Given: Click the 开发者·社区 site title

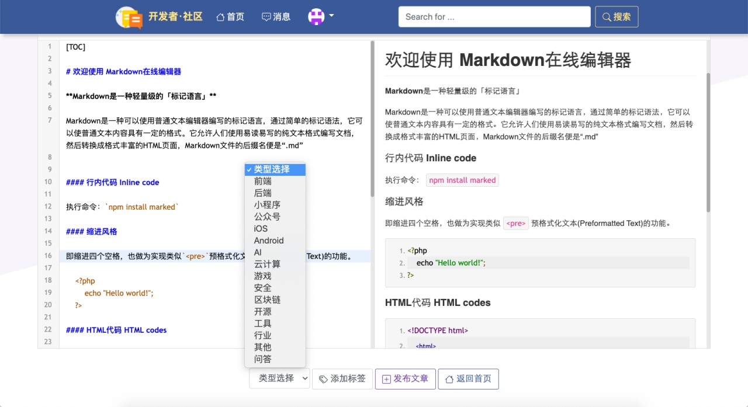Looking at the screenshot, I should click(175, 17).
